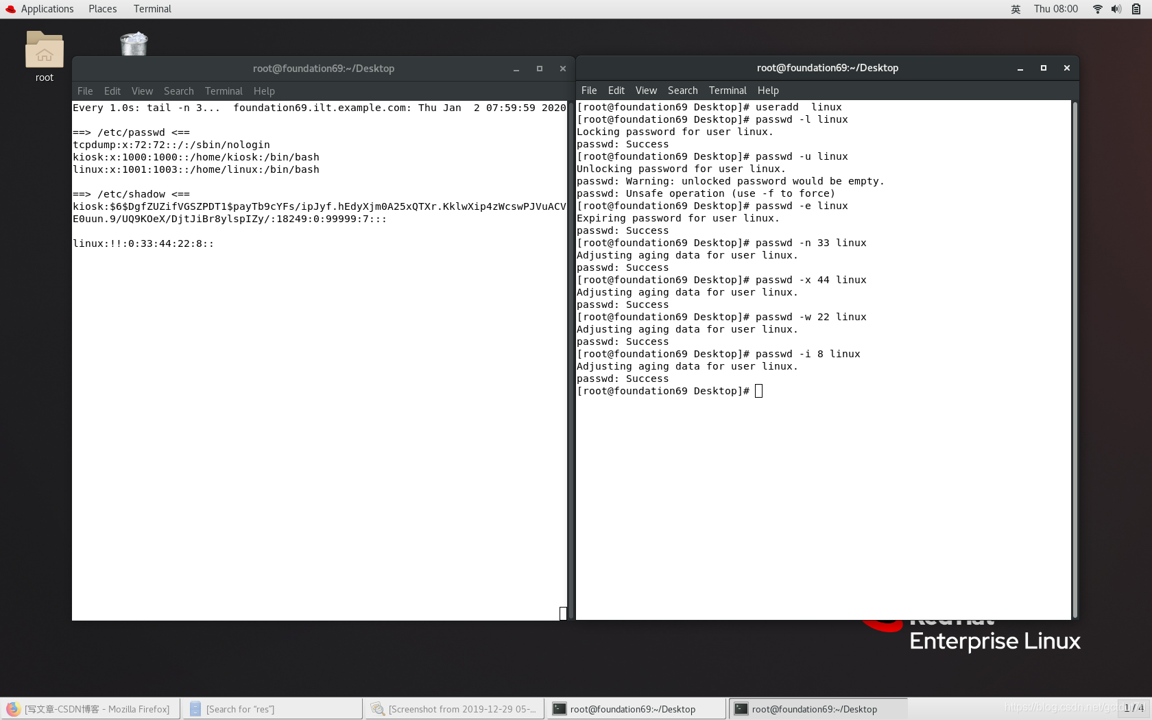The height and width of the screenshot is (720, 1152).
Task: Click the linux:x:1001:1003 passwd line
Action: pyautogui.click(x=196, y=169)
